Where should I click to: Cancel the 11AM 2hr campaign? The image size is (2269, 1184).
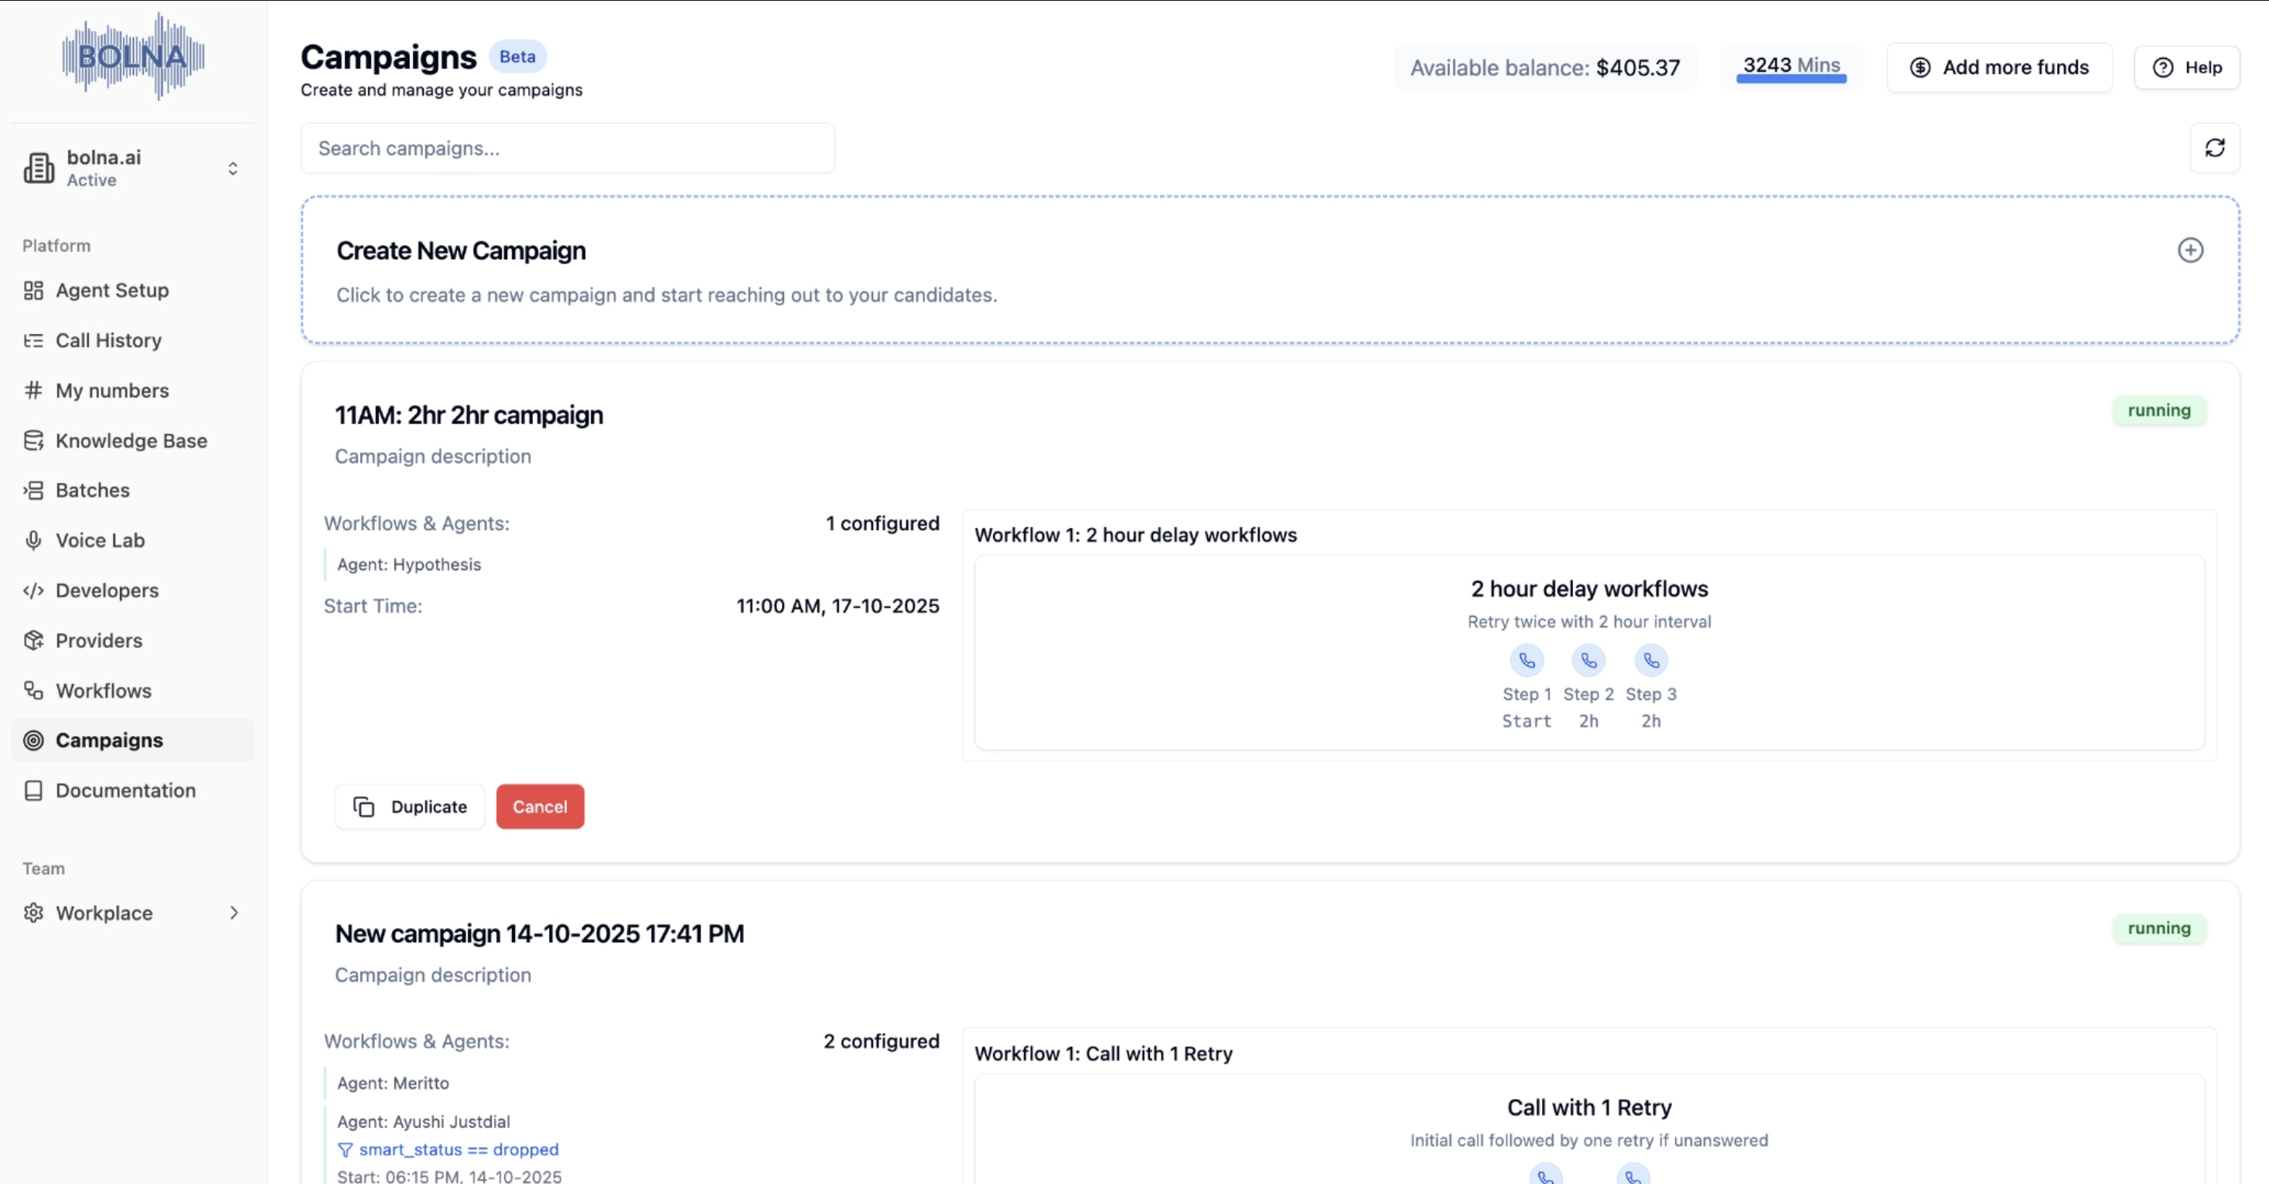(540, 806)
